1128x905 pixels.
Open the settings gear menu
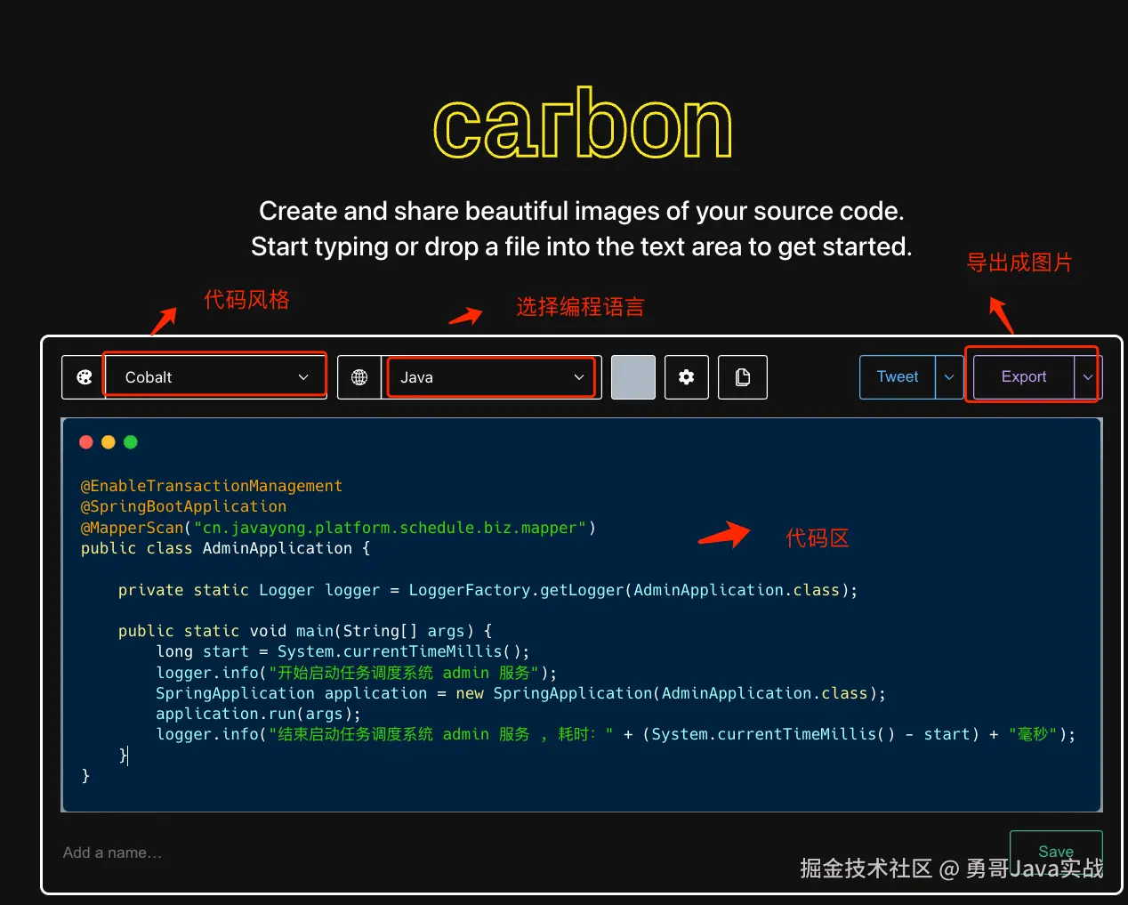pos(687,377)
